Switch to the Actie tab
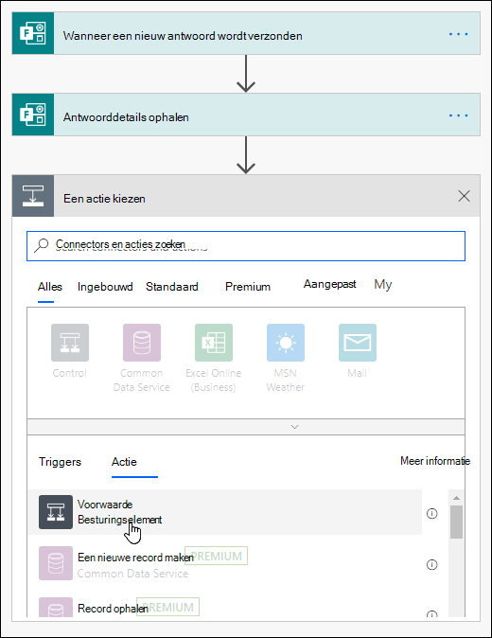Screen dimensions: 492x638 (x=124, y=462)
